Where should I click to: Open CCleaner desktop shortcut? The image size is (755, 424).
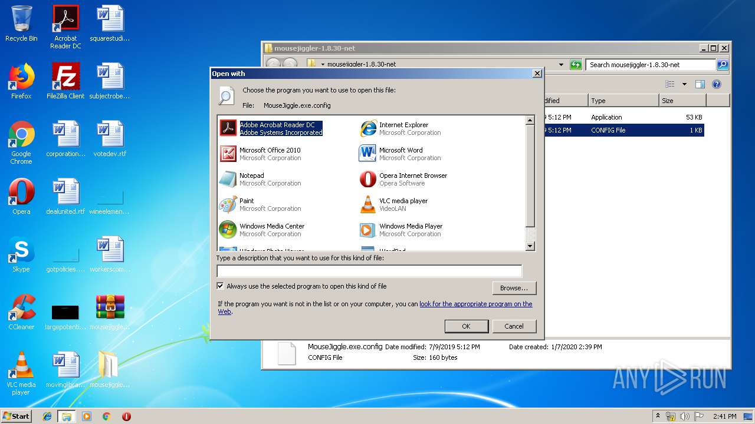(x=21, y=312)
